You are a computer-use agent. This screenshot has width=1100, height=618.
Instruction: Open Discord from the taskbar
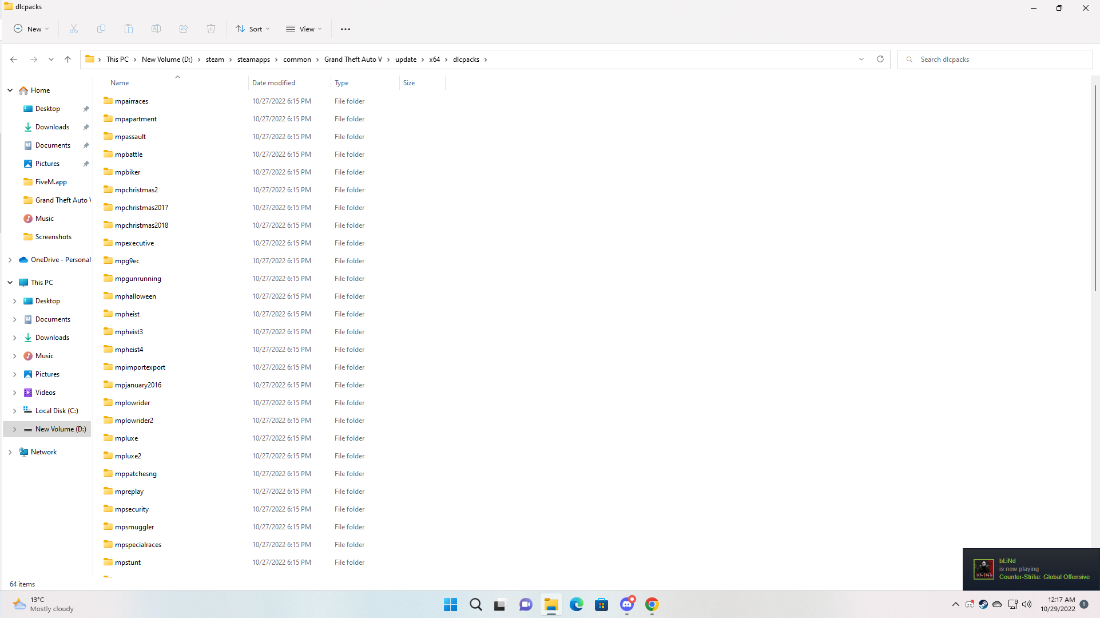(x=627, y=604)
